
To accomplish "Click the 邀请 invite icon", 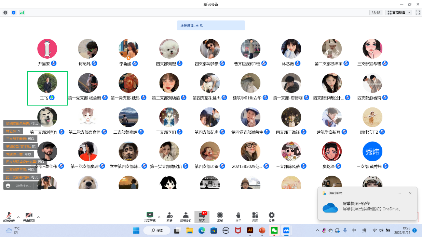I will (169, 217).
